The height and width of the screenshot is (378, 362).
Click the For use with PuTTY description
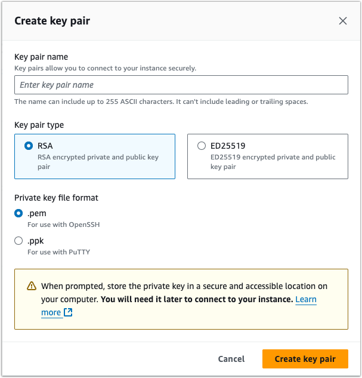pyautogui.click(x=58, y=252)
